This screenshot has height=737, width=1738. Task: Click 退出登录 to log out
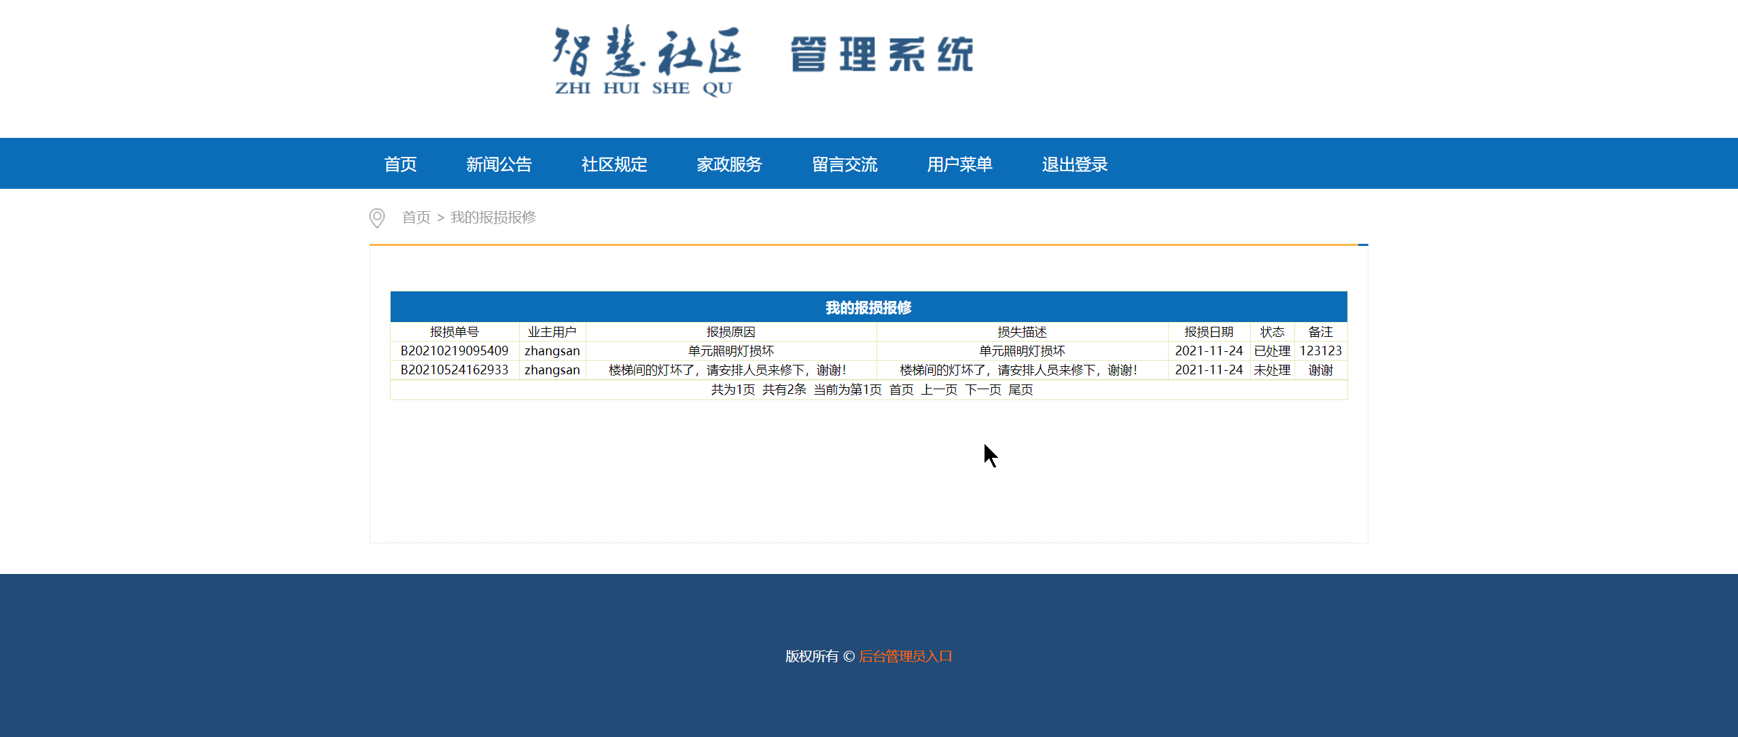click(1075, 164)
